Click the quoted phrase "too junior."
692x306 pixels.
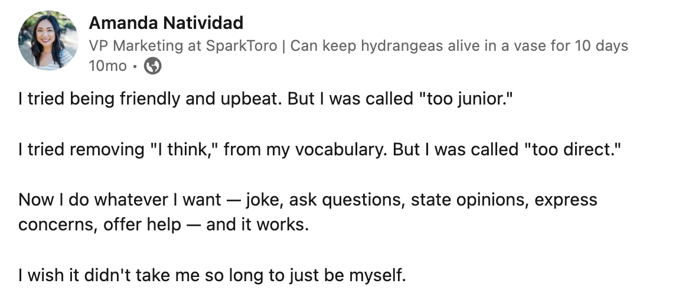point(466,99)
